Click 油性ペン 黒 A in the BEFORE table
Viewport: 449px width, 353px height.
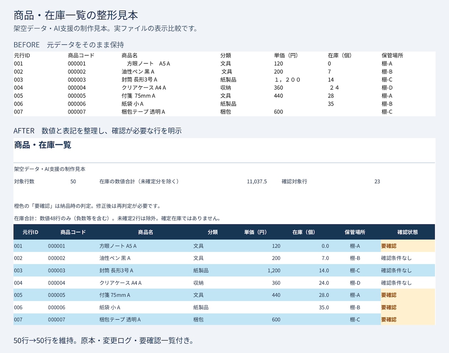coord(138,72)
